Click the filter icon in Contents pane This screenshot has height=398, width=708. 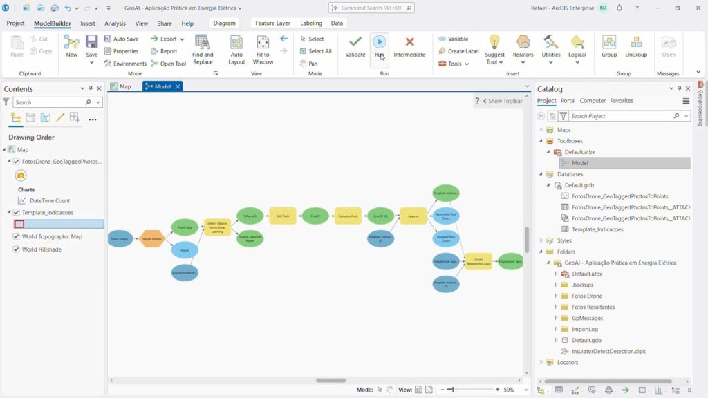click(6, 102)
